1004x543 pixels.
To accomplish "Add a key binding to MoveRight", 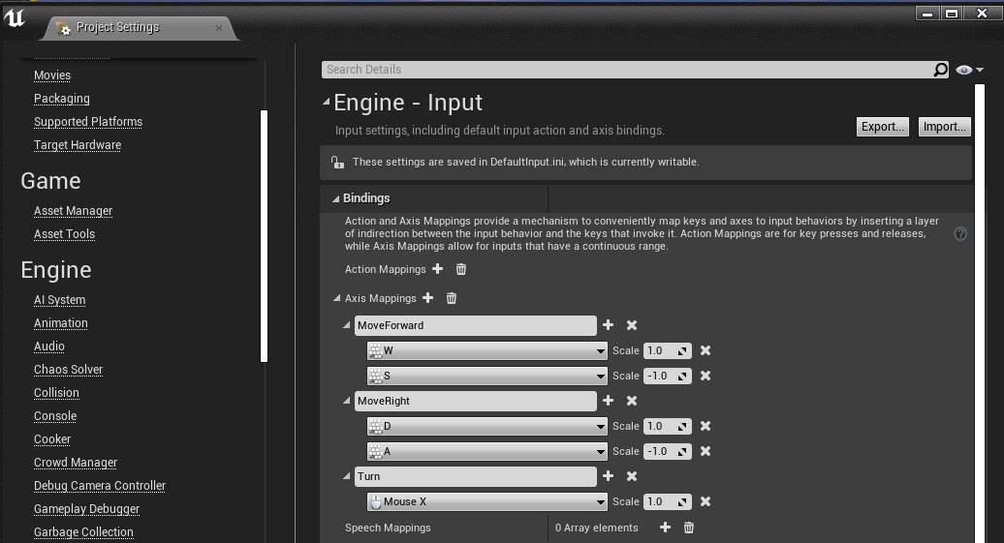I will click(x=609, y=401).
